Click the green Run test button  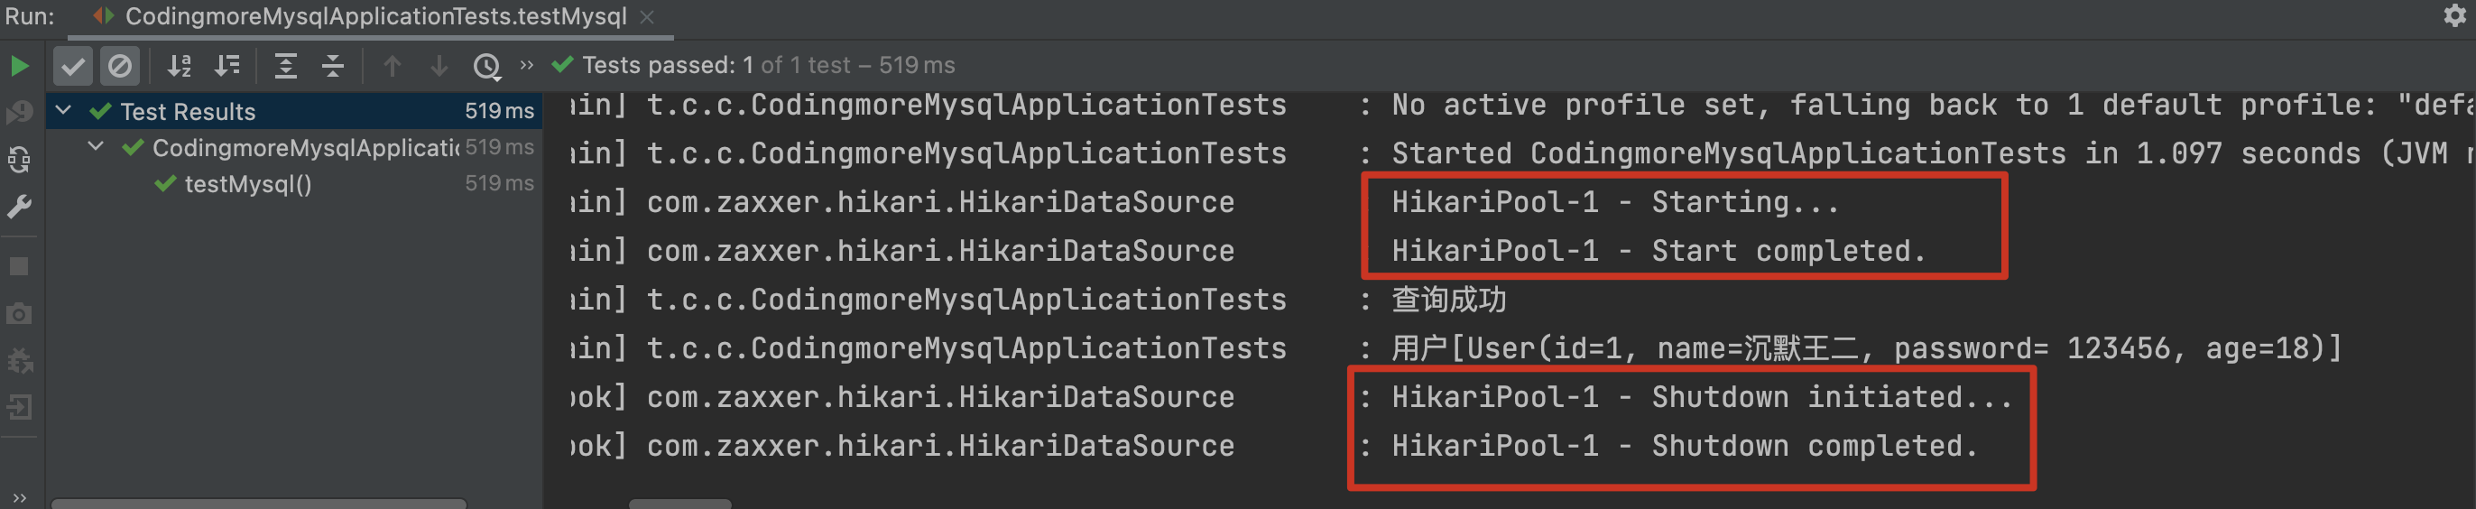click(x=19, y=65)
